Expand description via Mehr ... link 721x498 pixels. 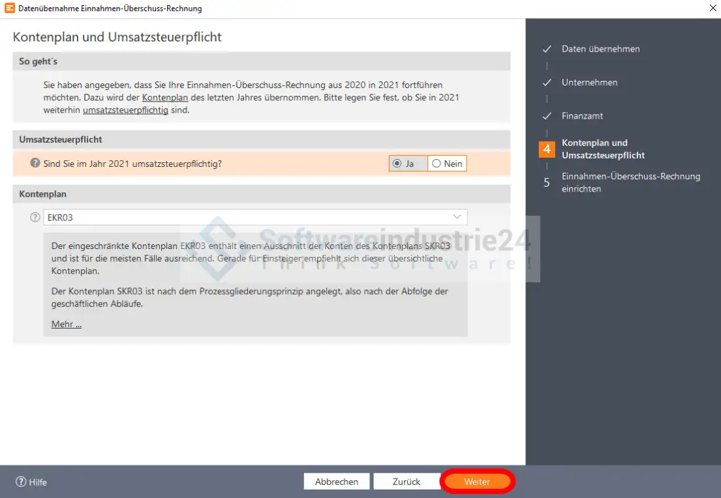pos(67,324)
